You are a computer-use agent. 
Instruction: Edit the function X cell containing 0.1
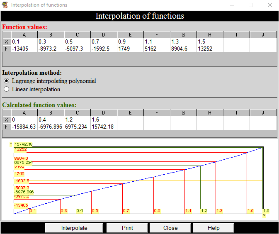pos(24,42)
